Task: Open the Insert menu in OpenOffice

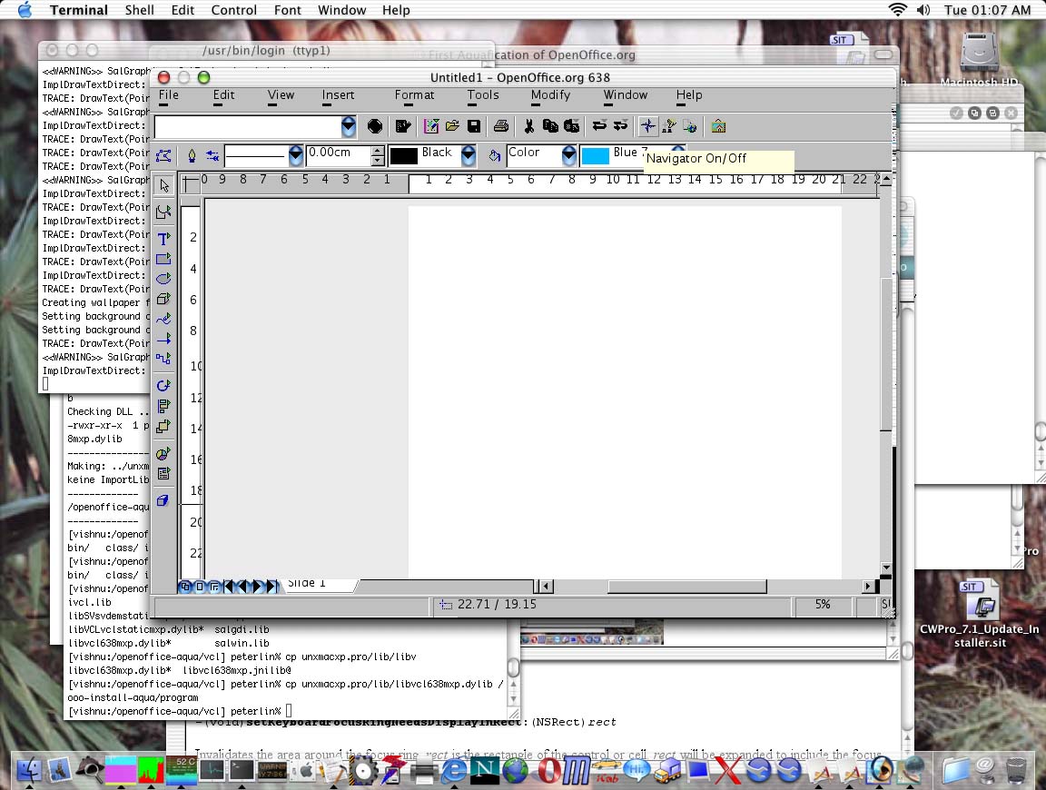Action: point(338,95)
